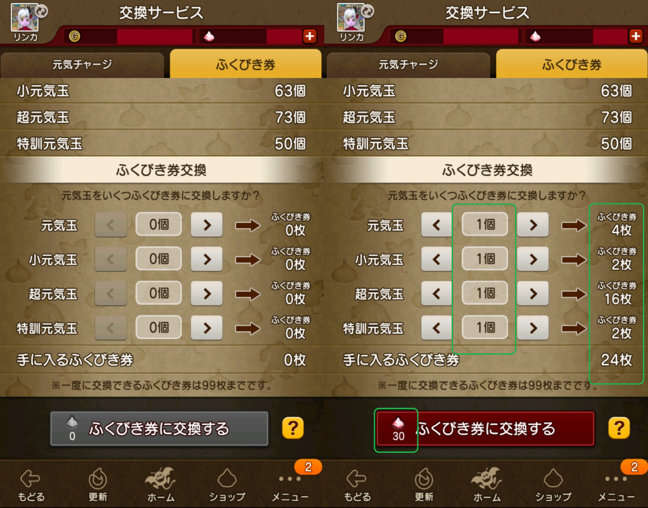Decrease 小元気玉 count in right panel
The height and width of the screenshot is (508, 648).
coord(436,259)
